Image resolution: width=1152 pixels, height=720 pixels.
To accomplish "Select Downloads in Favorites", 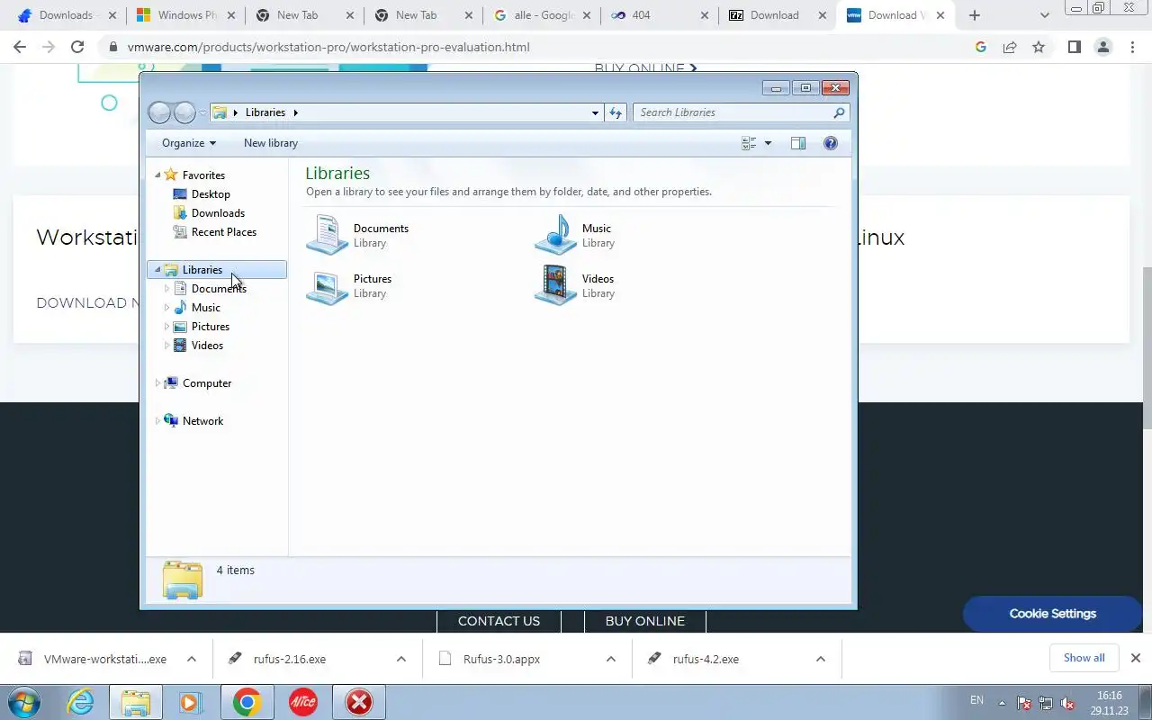I will coord(218,213).
